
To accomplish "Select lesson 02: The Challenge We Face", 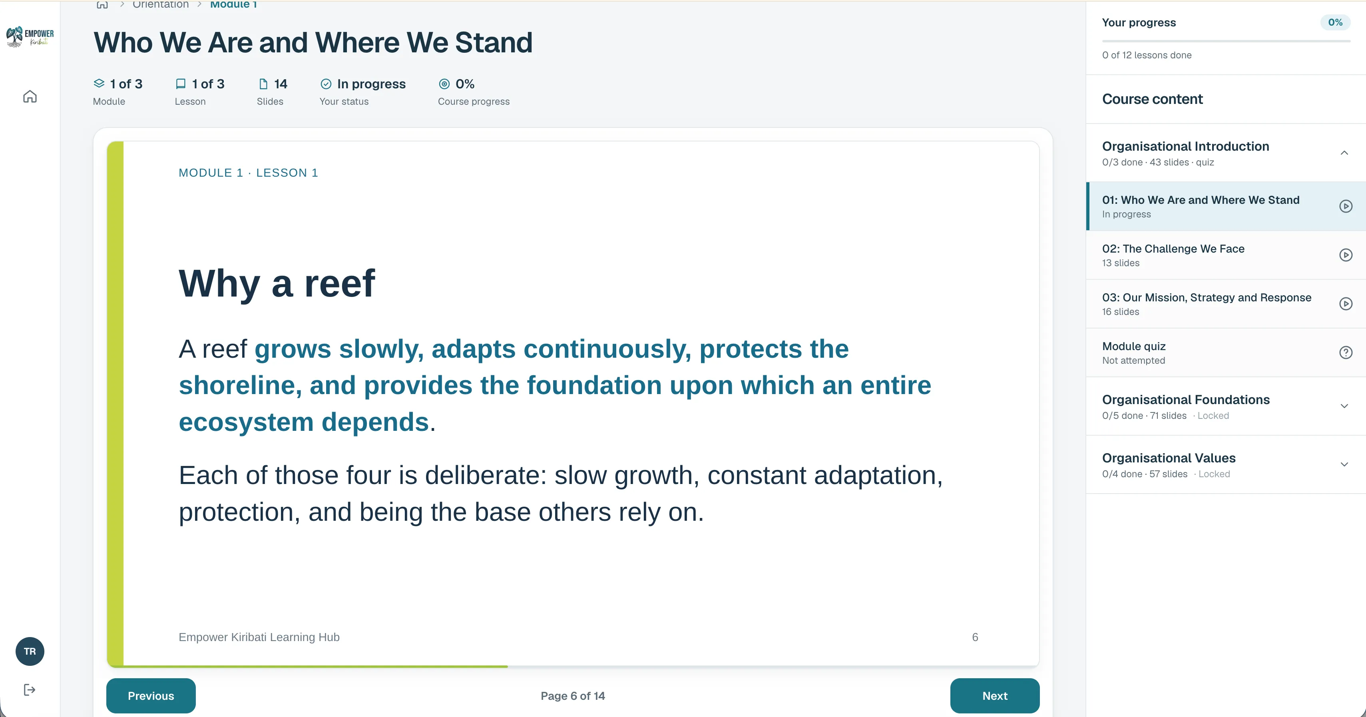I will tap(1226, 255).
